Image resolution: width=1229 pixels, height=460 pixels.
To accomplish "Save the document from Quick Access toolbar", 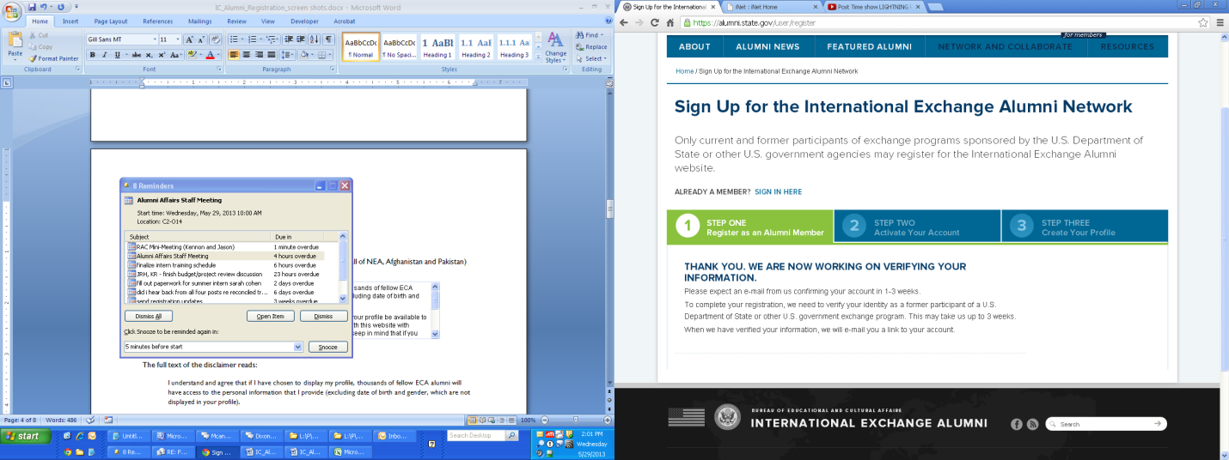I will point(30,6).
